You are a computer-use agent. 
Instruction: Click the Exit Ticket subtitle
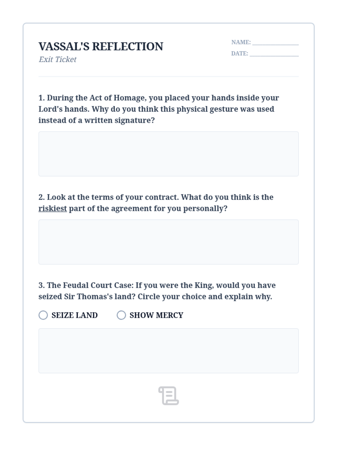coord(58,59)
